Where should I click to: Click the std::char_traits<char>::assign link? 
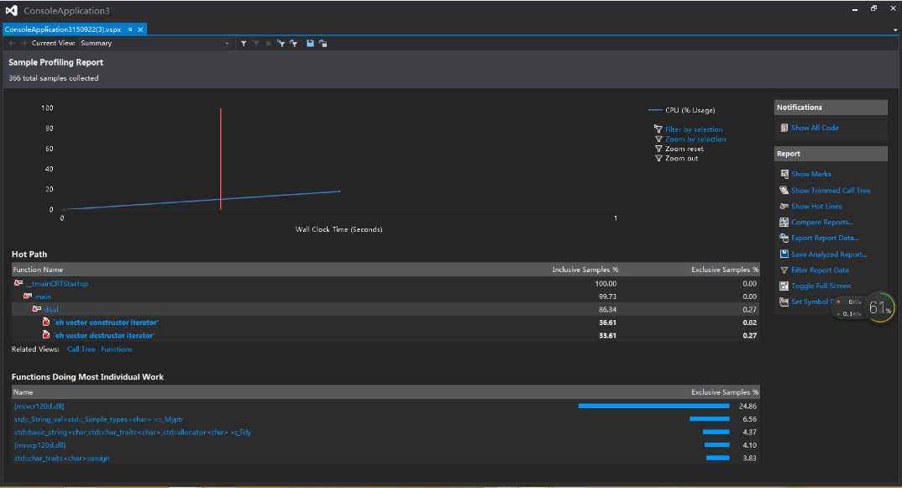point(61,459)
